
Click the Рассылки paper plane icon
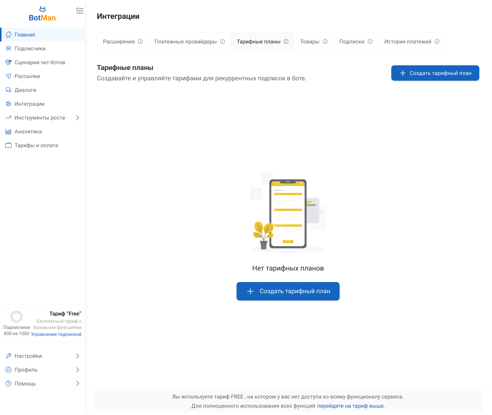pyautogui.click(x=8, y=76)
